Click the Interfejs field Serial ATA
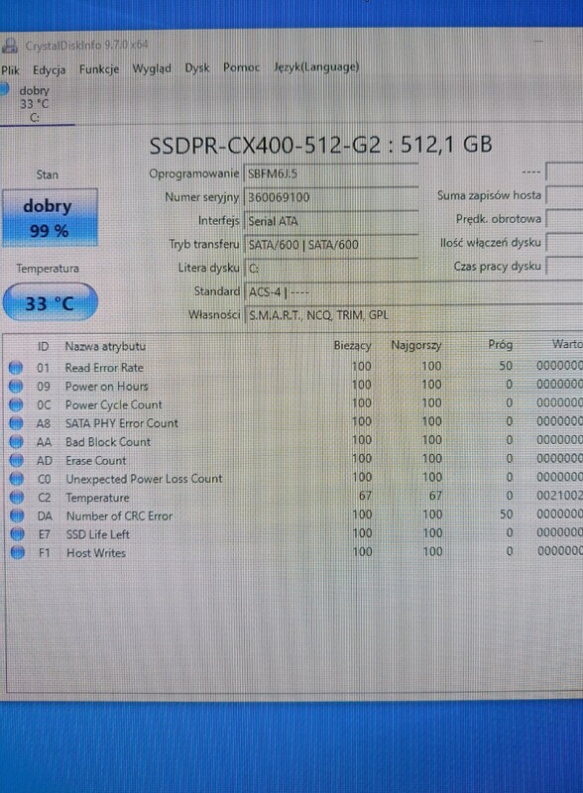Viewport: 583px width, 793px height. click(331, 221)
